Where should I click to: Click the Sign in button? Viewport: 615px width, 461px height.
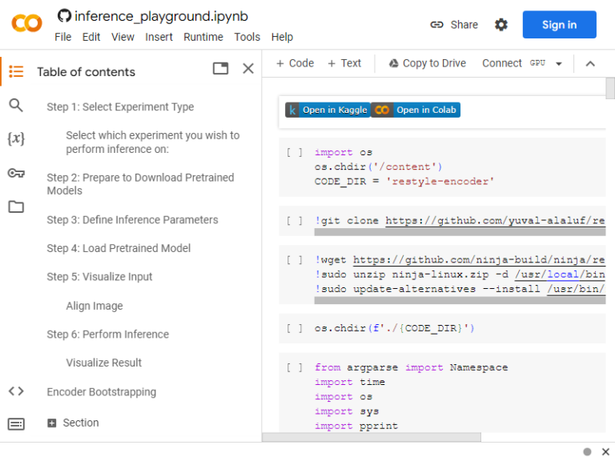pyautogui.click(x=559, y=25)
